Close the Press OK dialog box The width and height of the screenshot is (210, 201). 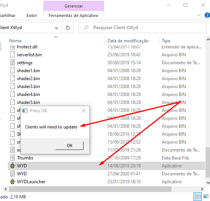pos(84,111)
